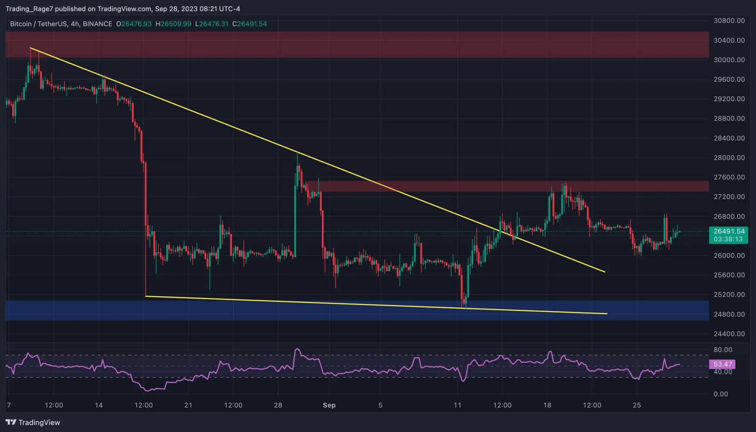756x432 pixels.
Task: Select the current price label 26491.54
Action: [x=729, y=231]
